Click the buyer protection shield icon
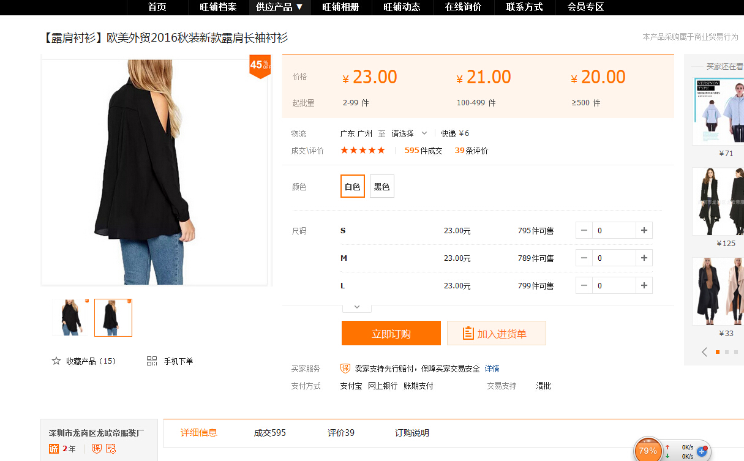The width and height of the screenshot is (744, 461). (345, 369)
